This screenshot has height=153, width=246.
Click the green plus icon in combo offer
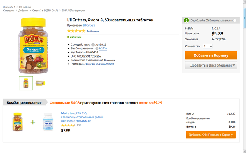[33, 122]
